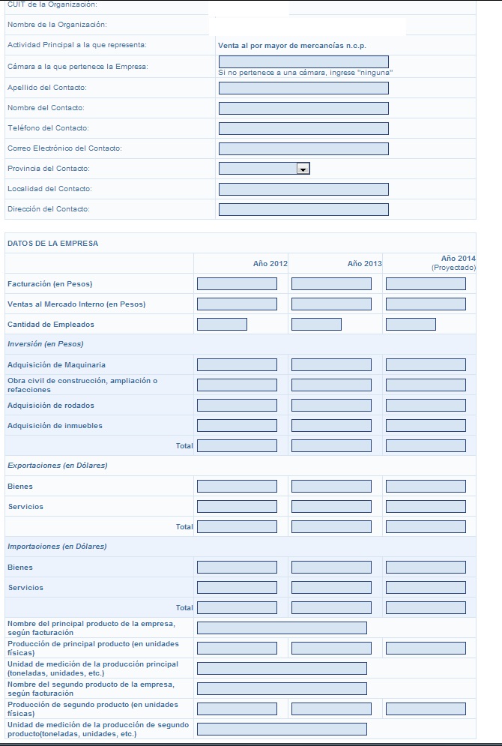Click Producción de principal producto 2013 field

(x=331, y=648)
